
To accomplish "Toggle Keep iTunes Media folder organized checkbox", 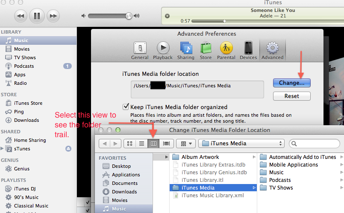I will (x=126, y=107).
